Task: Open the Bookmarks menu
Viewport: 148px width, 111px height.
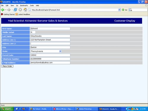Action: [24, 6]
